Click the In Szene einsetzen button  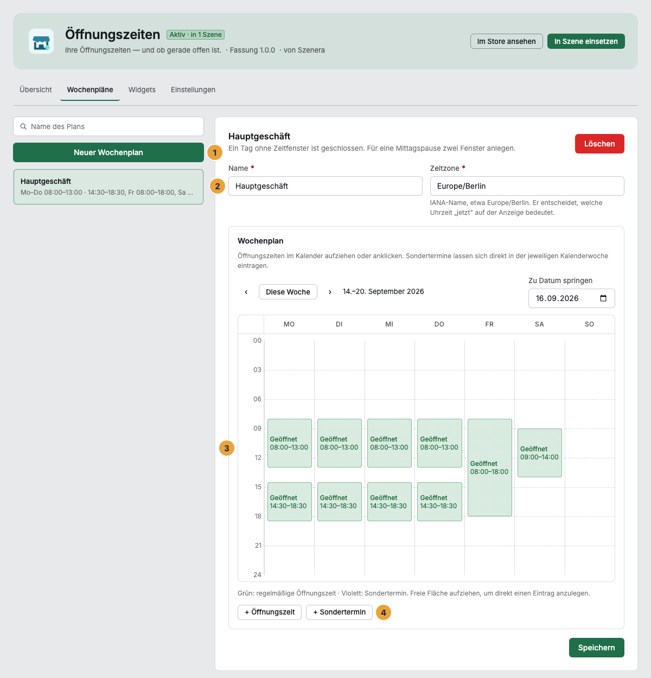pyautogui.click(x=586, y=41)
